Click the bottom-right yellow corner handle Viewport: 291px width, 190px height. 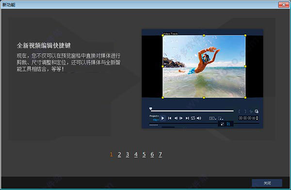pos(245,98)
